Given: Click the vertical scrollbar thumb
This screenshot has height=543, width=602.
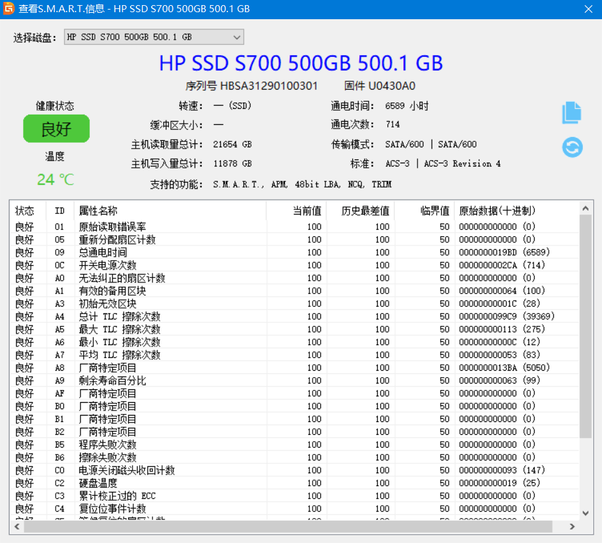Looking at the screenshot, I should pyautogui.click(x=585, y=326).
